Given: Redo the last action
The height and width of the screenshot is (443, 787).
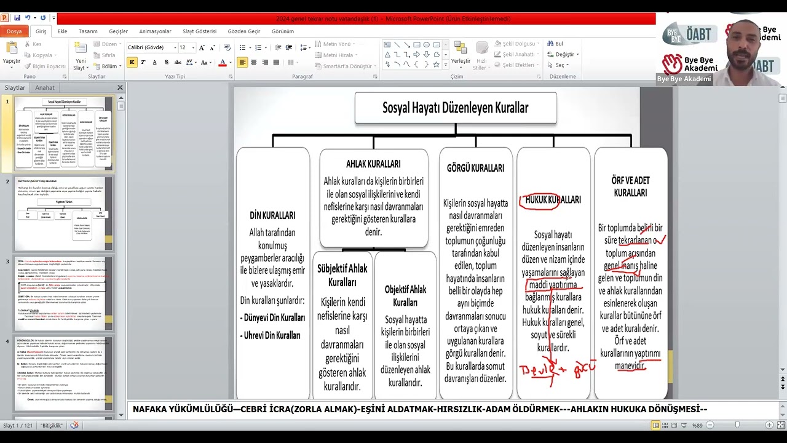Looking at the screenshot, I should tap(43, 18).
